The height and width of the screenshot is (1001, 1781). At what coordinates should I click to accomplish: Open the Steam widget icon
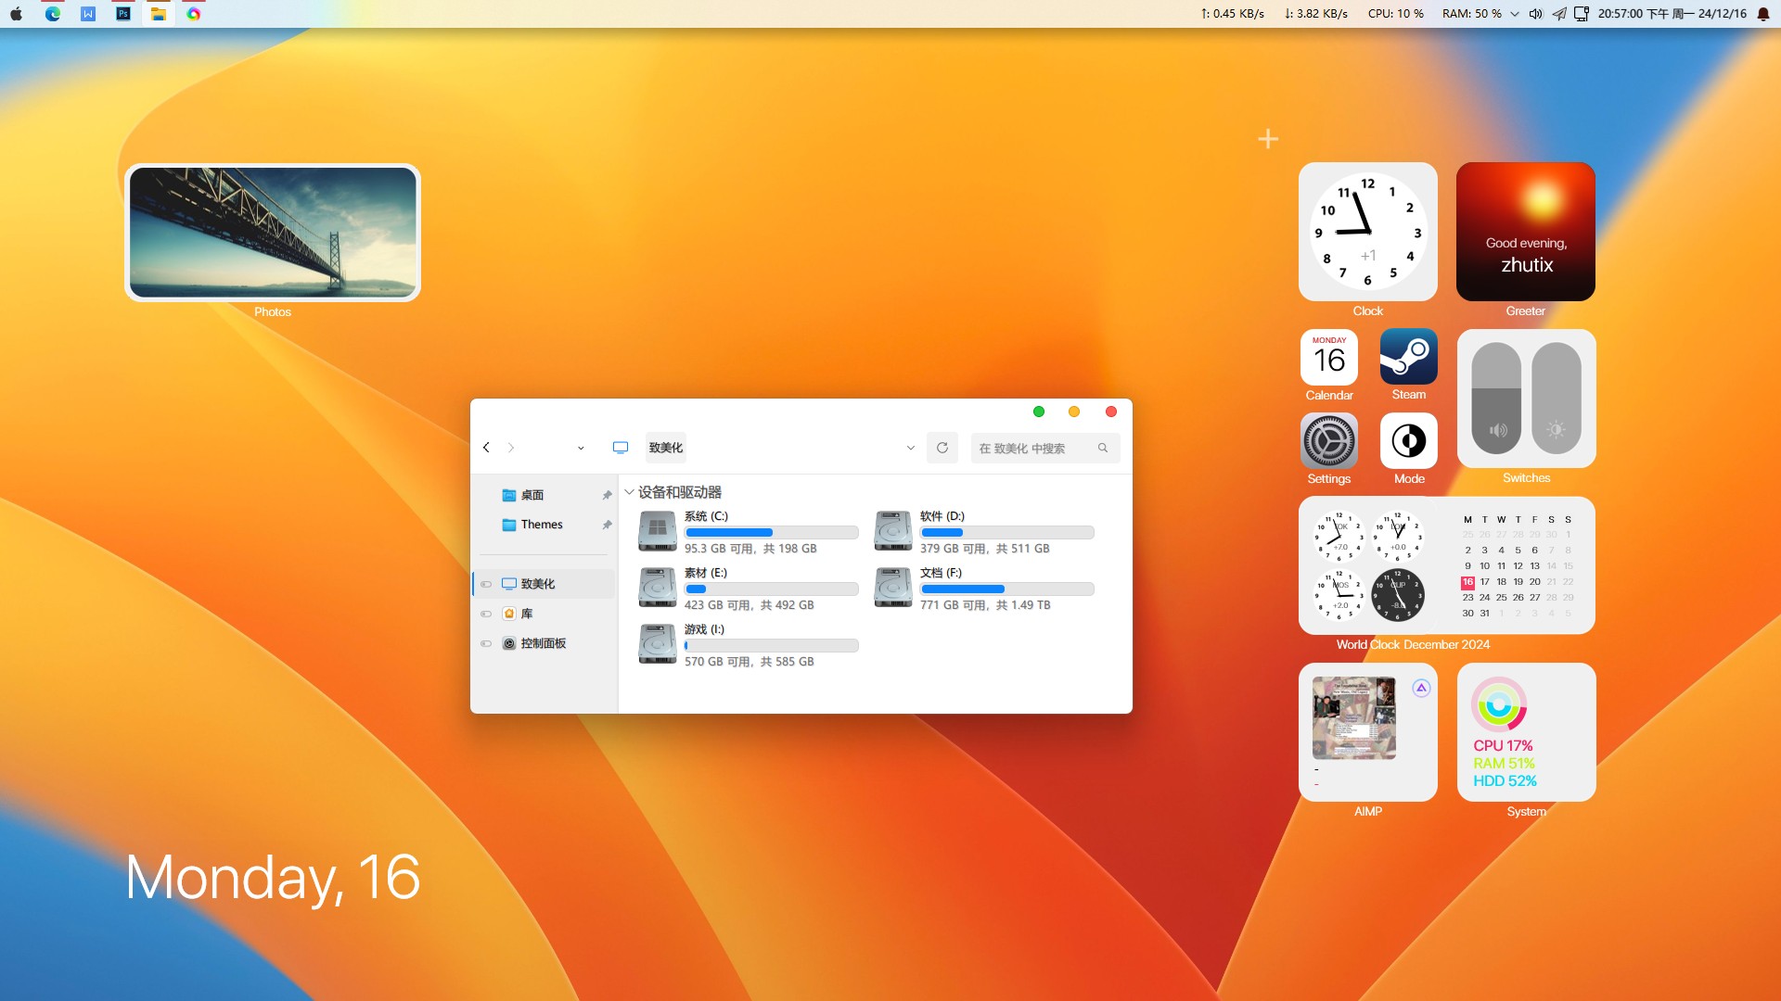click(x=1408, y=357)
